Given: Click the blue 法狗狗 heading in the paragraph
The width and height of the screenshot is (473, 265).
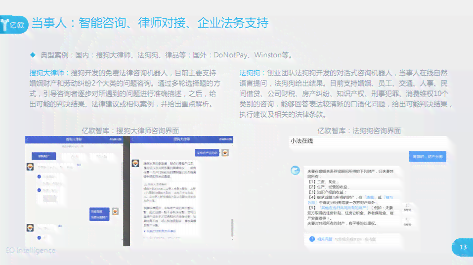Looking at the screenshot, I should (x=250, y=73).
